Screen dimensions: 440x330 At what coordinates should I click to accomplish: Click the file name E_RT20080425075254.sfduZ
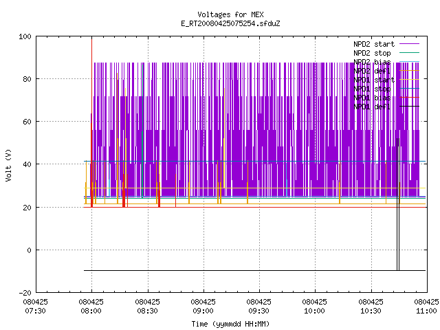tap(230, 23)
